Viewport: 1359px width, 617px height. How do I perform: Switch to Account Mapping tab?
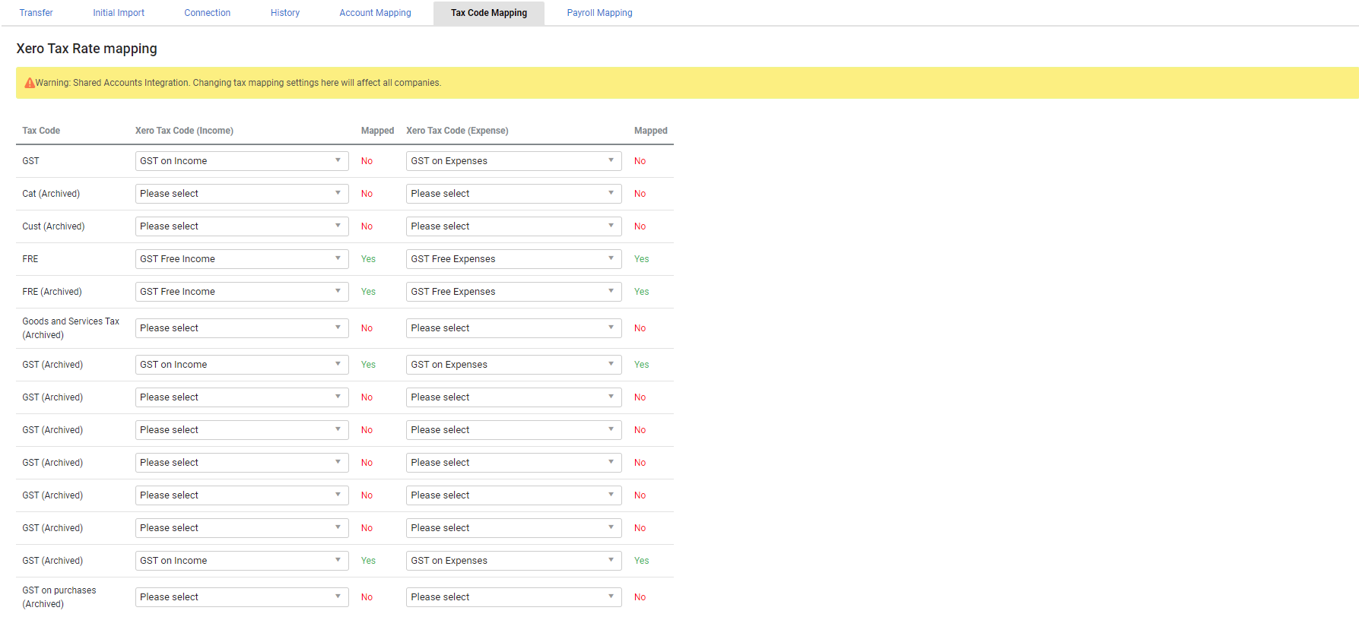pos(375,13)
